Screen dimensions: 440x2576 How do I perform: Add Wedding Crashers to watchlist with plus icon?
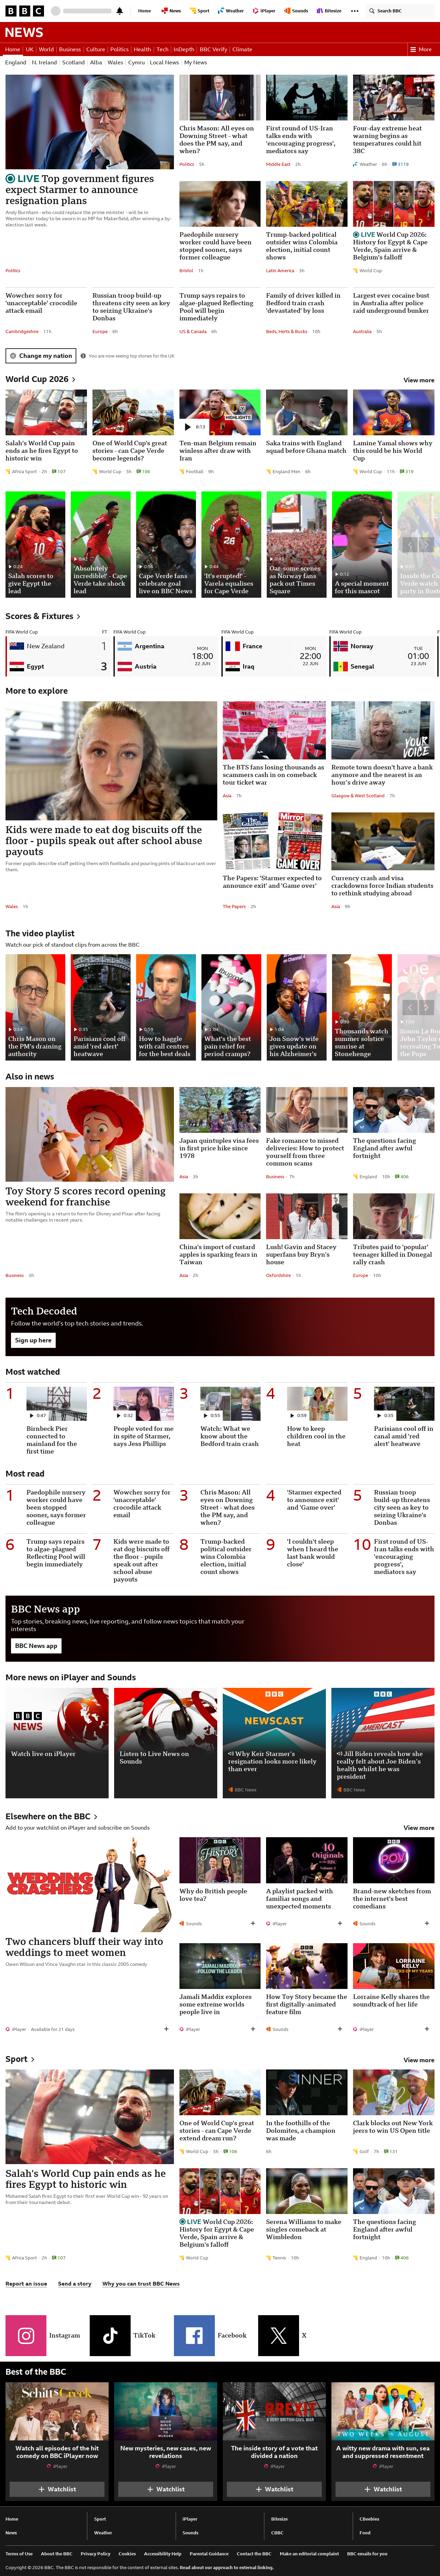166,2029
